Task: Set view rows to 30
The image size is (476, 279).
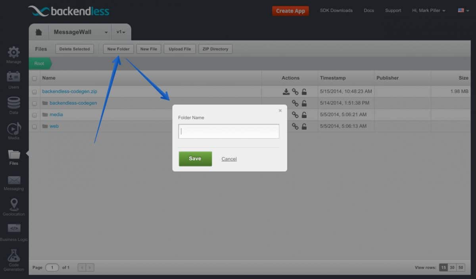Action: pyautogui.click(x=452, y=268)
